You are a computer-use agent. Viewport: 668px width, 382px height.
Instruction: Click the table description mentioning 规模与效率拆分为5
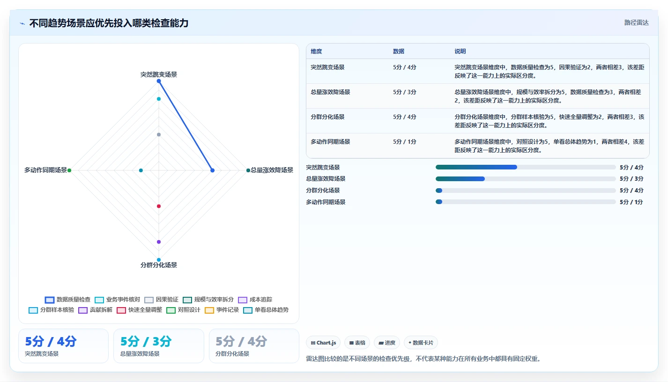click(x=549, y=96)
